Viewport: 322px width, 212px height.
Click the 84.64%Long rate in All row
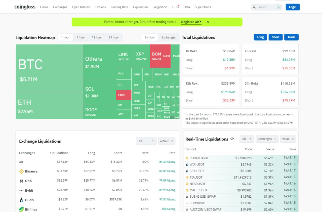click(x=167, y=162)
